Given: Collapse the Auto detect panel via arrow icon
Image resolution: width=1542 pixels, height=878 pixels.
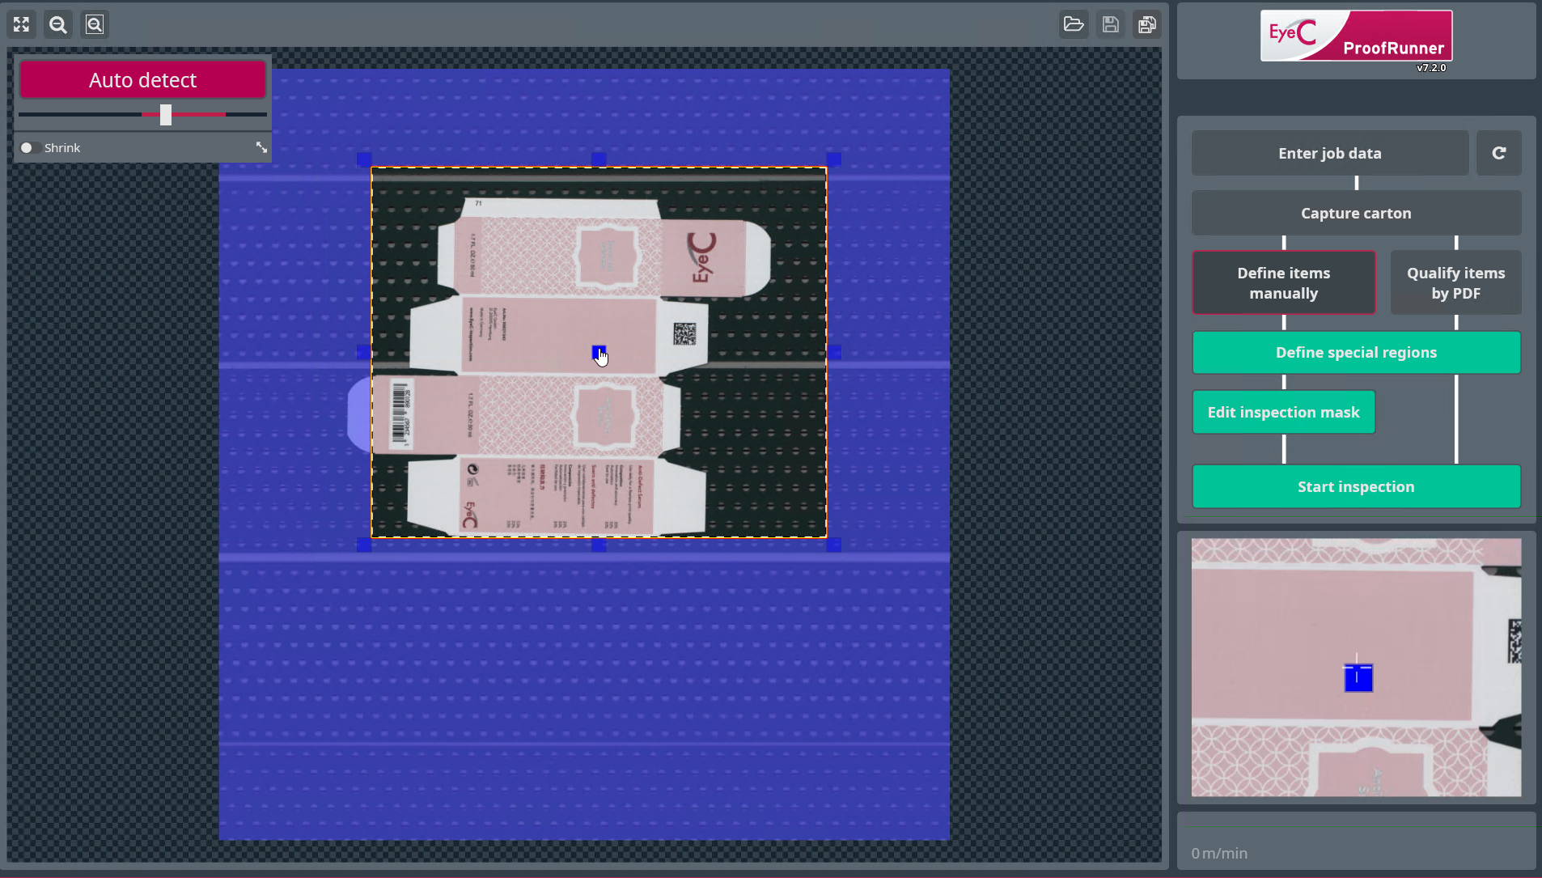Looking at the screenshot, I should point(261,147).
